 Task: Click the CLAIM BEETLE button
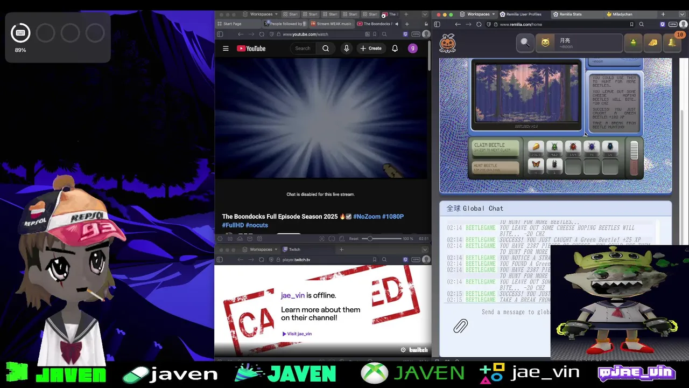coord(496,148)
